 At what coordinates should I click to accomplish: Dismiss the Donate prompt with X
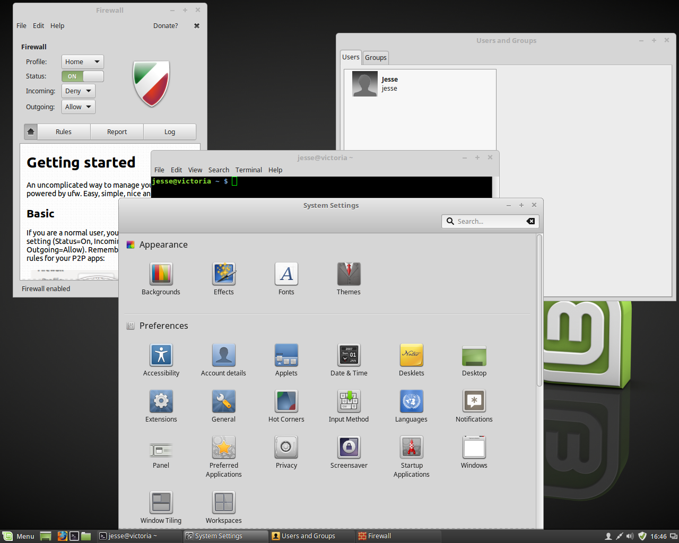[197, 25]
